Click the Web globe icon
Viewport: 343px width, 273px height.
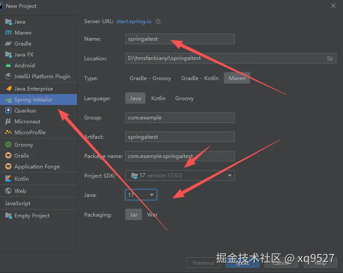[x=8, y=191]
